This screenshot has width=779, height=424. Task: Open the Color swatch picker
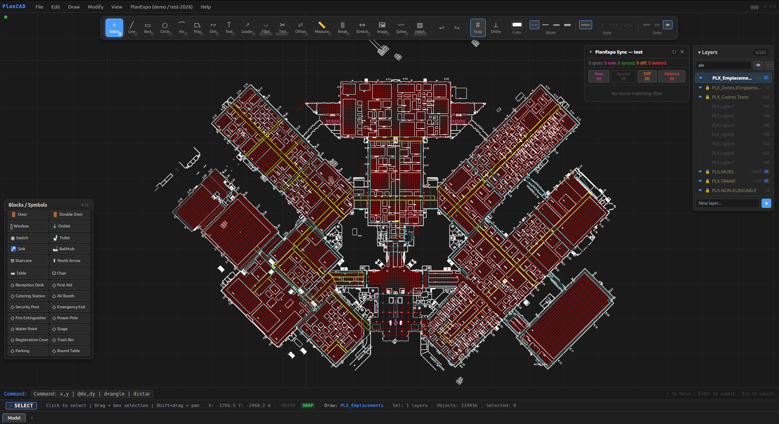[516, 25]
